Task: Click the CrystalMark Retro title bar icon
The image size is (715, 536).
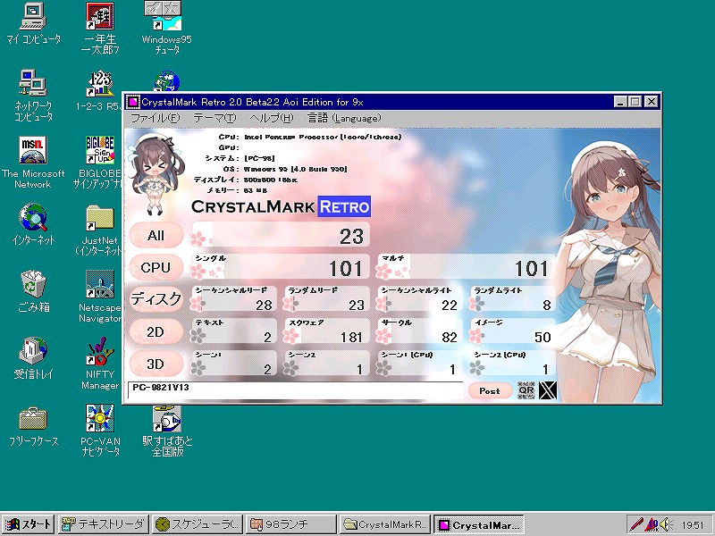Action: click(x=133, y=102)
